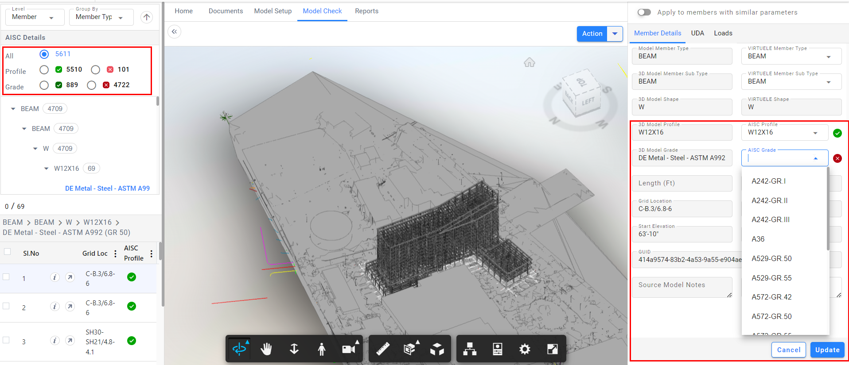Open info icon for row 2
Screen dimensions: 849x365
(55, 307)
